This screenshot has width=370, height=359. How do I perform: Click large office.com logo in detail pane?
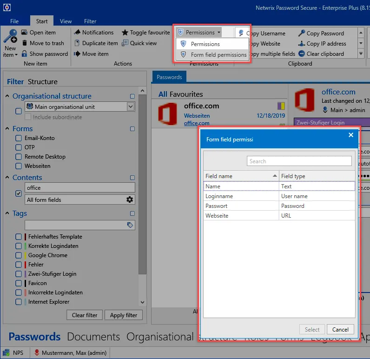coord(304,100)
